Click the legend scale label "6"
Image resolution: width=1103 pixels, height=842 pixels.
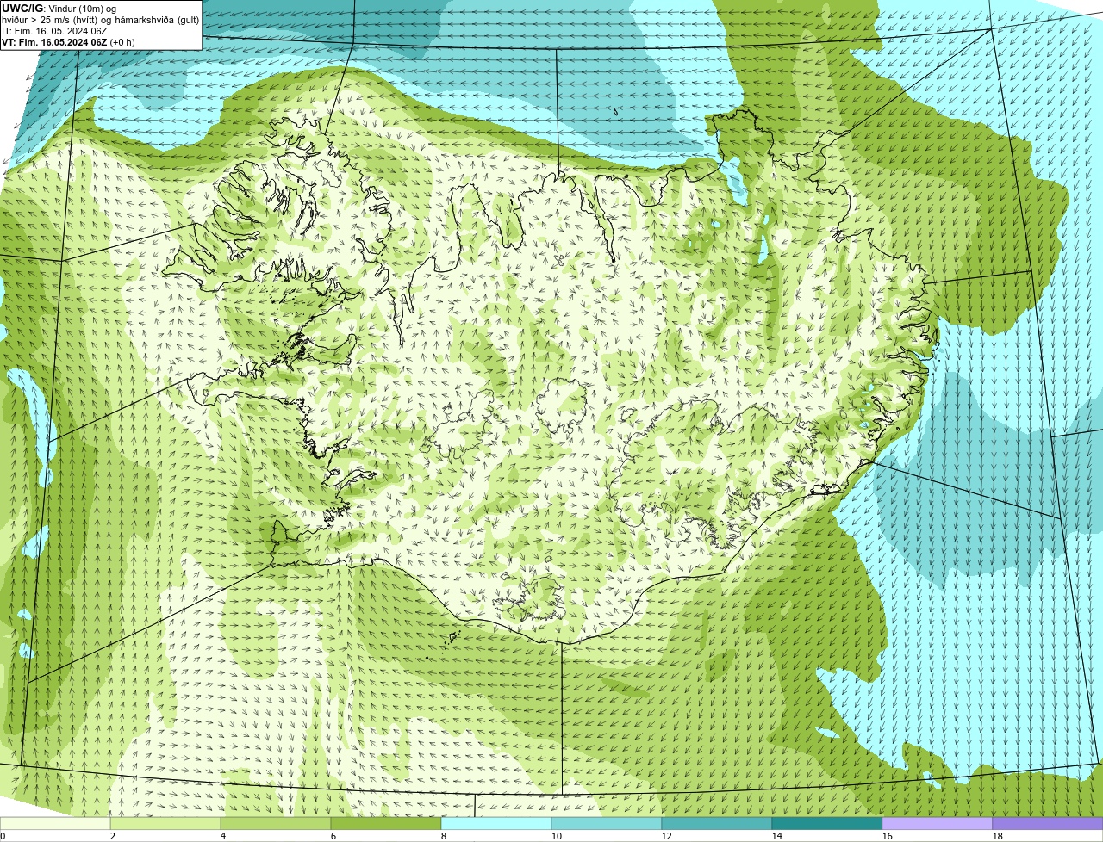[333, 836]
